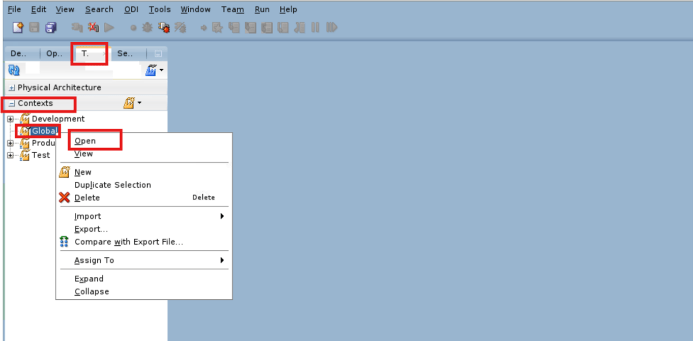Viewport: 693px width, 341px height.
Task: Collapse the Contexts section
Action: coord(12,104)
